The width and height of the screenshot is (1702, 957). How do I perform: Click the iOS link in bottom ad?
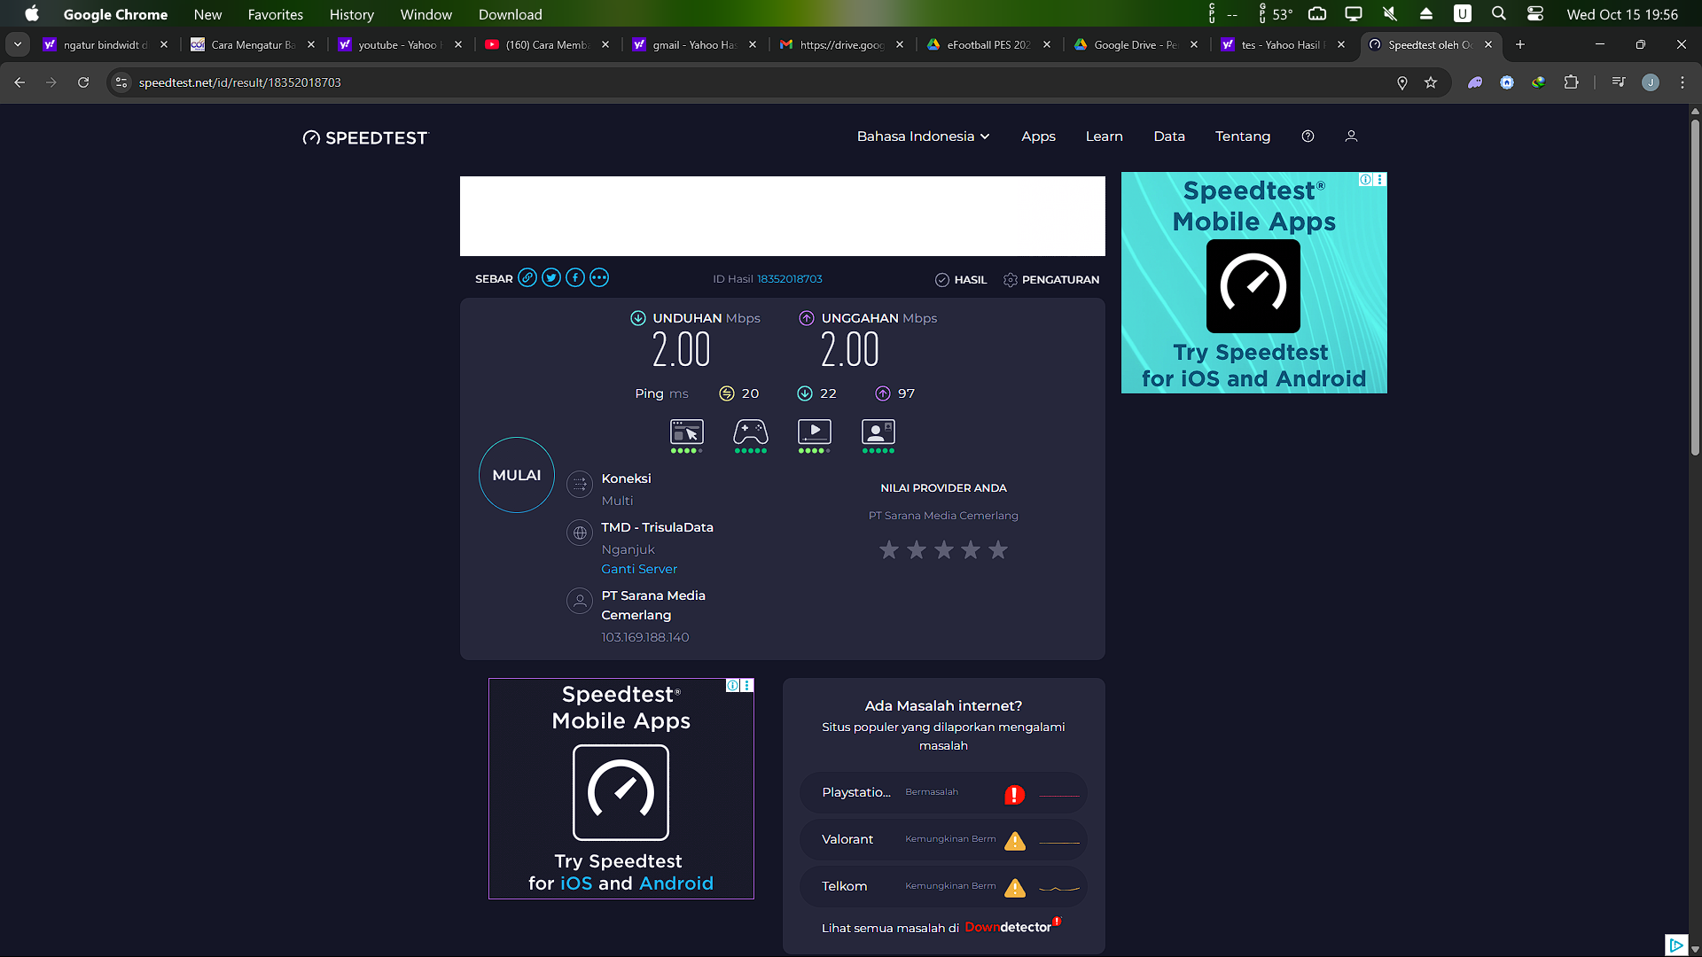(576, 883)
